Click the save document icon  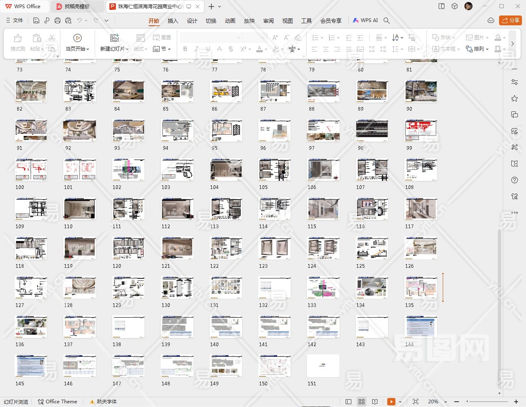pos(36,20)
